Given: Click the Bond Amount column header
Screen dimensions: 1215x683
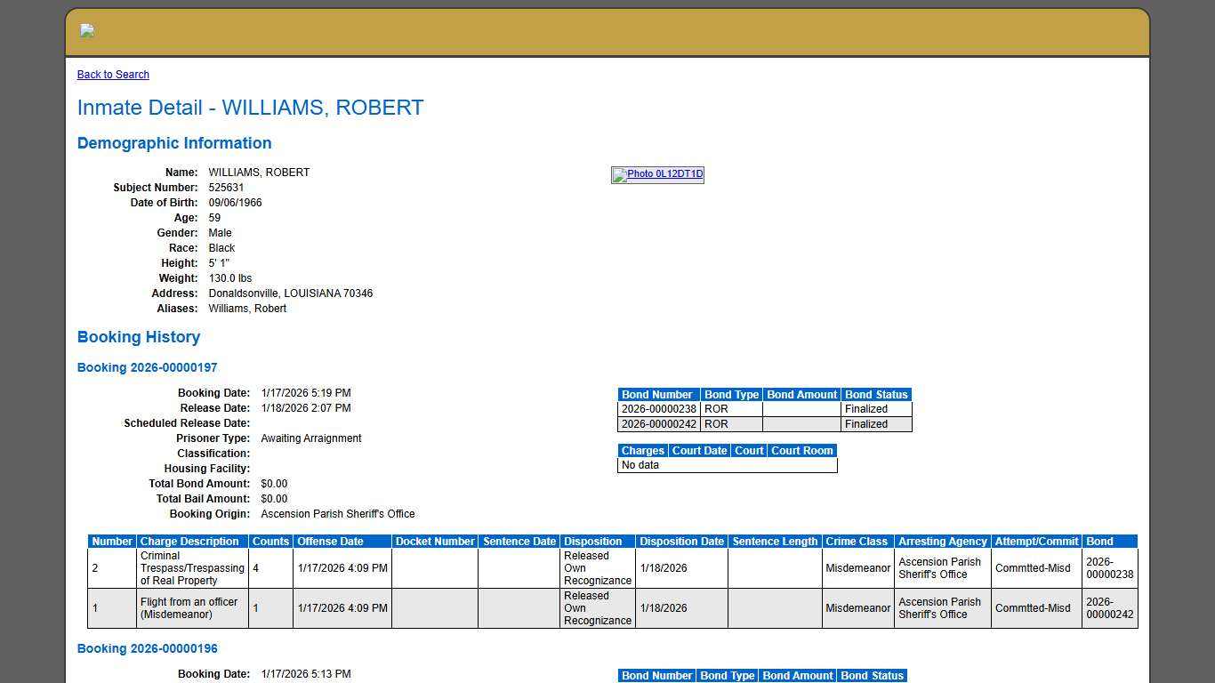Looking at the screenshot, I should point(801,394).
